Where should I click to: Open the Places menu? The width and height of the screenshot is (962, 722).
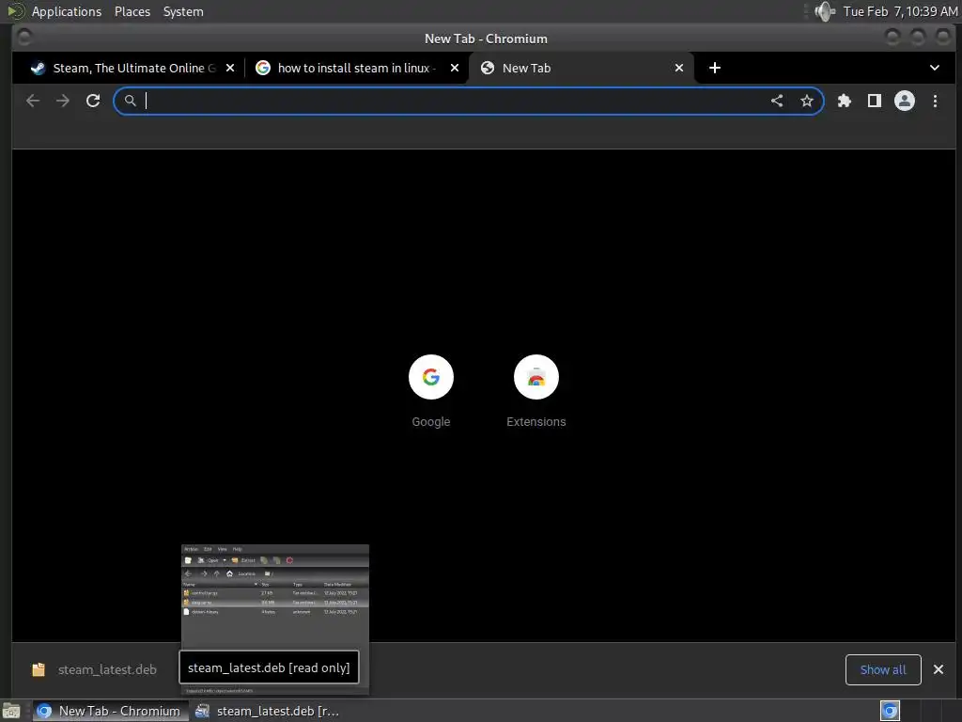click(x=132, y=11)
